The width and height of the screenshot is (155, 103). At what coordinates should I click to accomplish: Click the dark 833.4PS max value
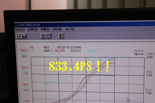pos(76,51)
